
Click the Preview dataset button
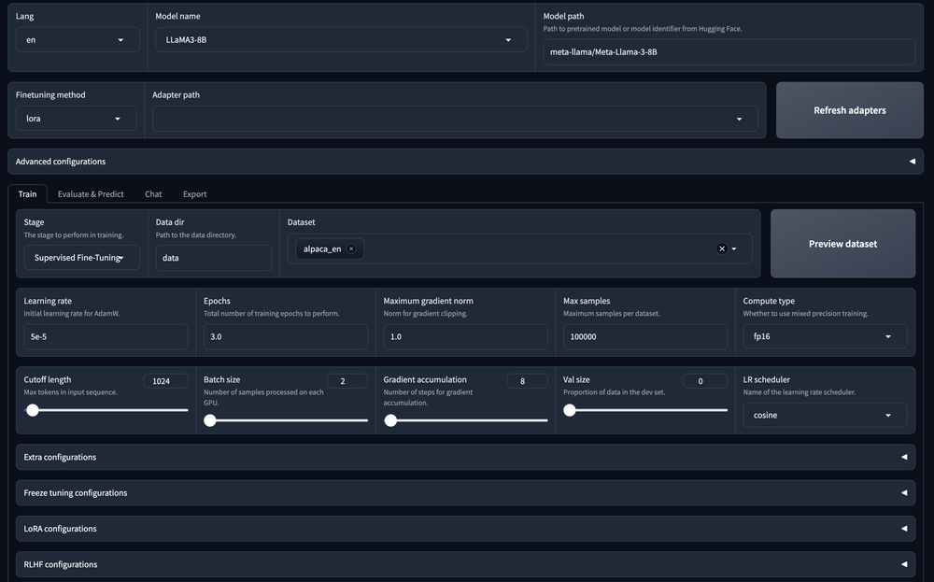[842, 244]
